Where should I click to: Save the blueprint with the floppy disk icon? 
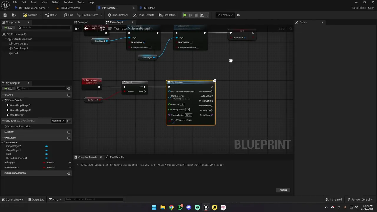5,15
